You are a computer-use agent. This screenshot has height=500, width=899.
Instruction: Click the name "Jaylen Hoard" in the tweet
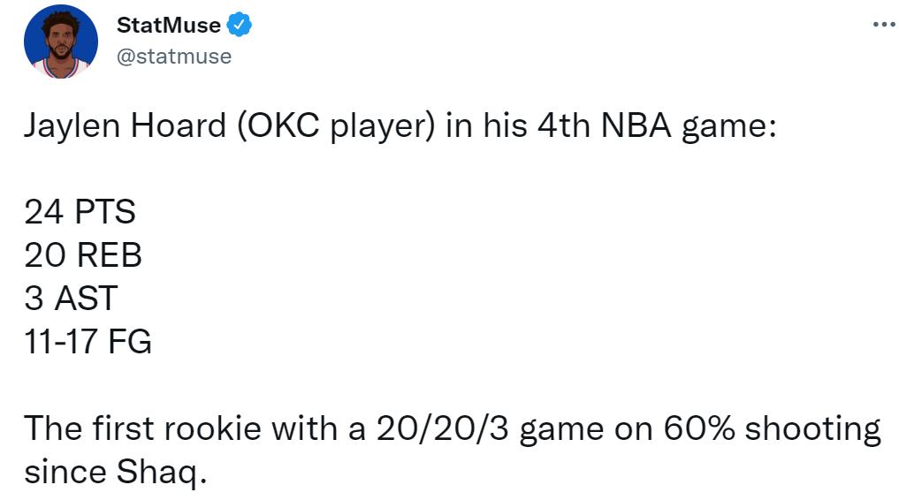124,126
